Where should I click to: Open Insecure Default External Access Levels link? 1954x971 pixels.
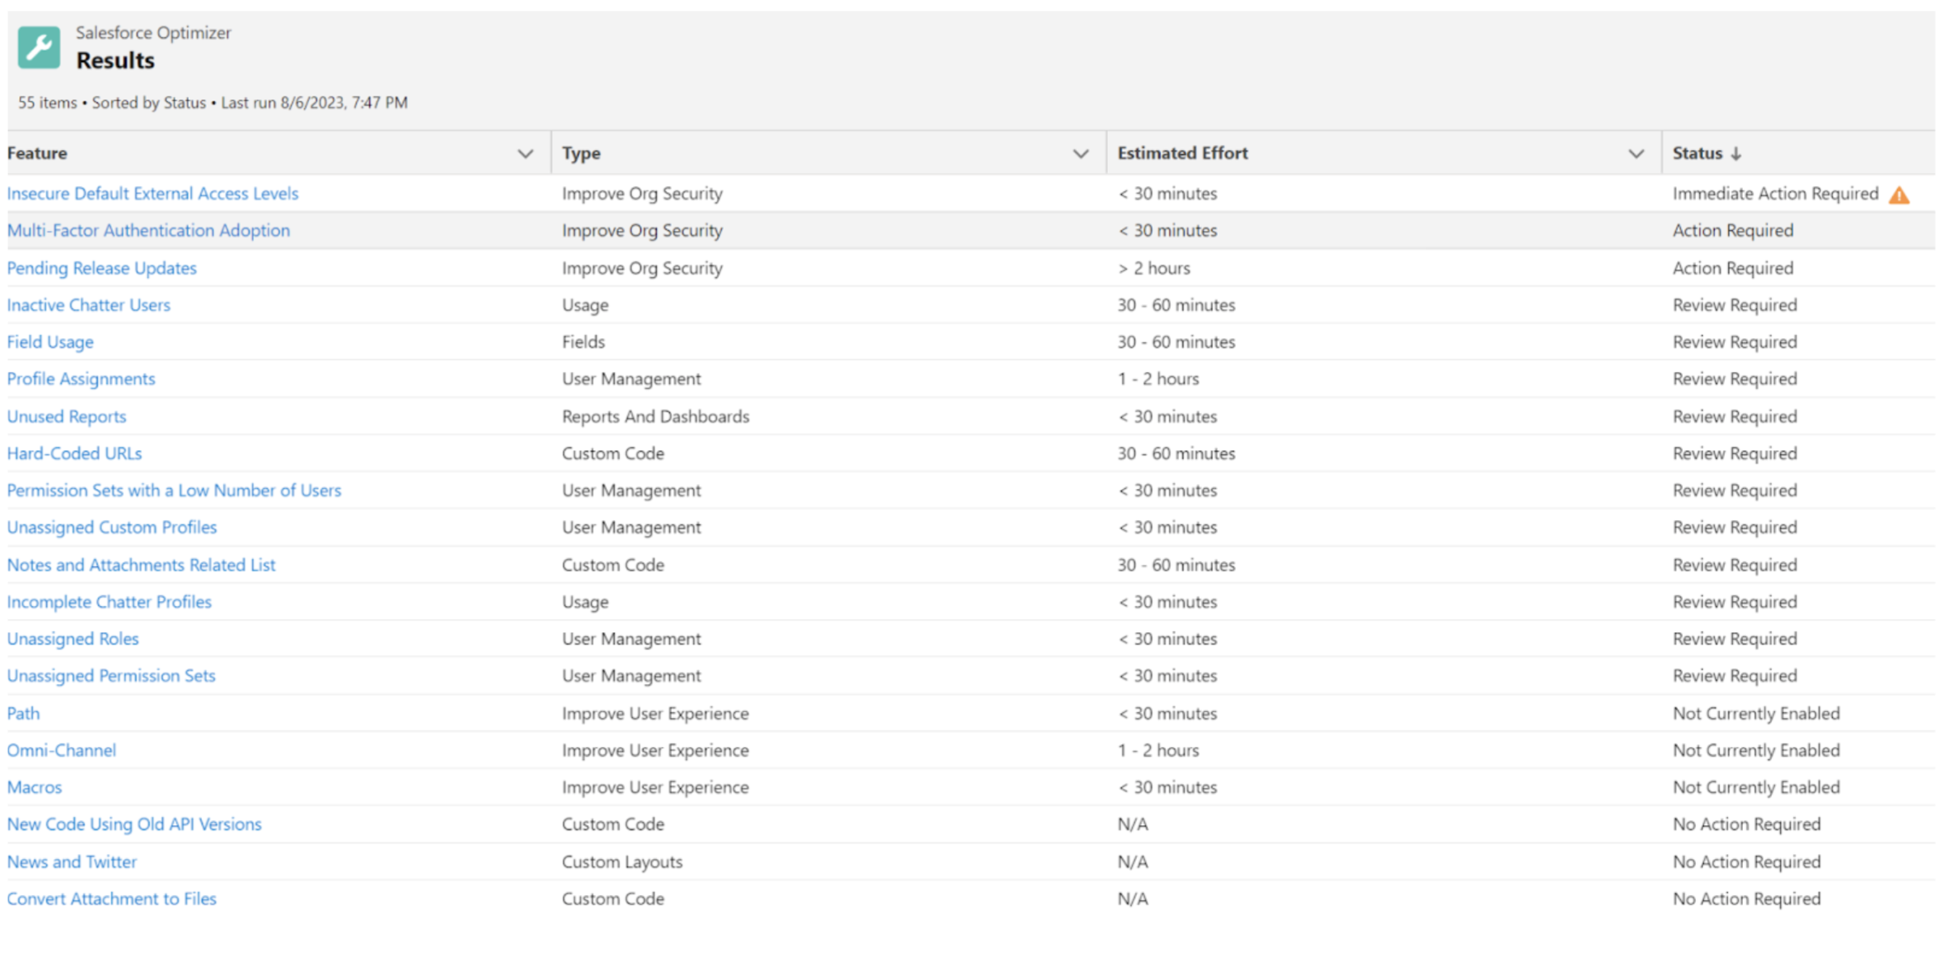pyautogui.click(x=153, y=193)
